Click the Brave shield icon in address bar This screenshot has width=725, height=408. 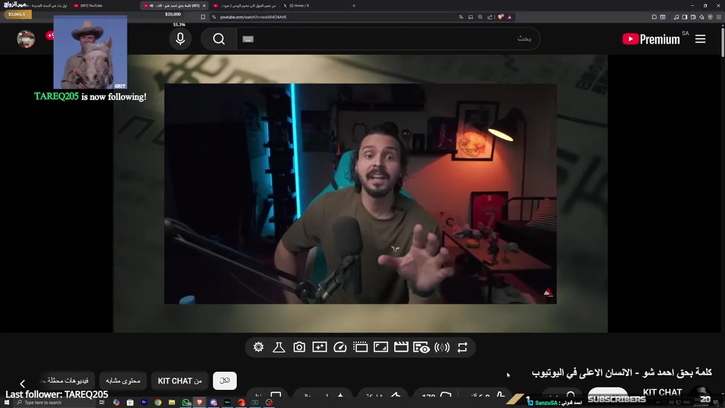point(501,17)
